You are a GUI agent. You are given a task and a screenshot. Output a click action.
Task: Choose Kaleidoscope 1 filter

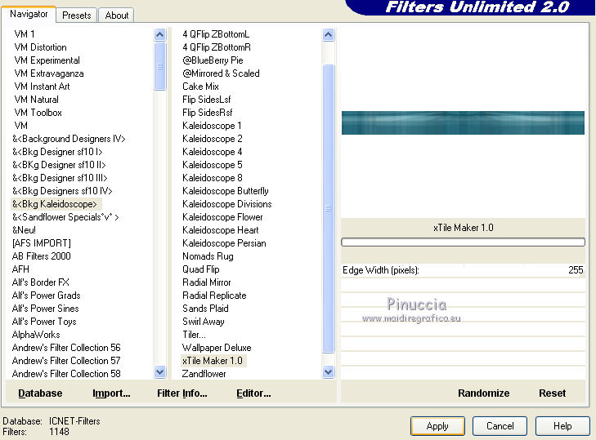pyautogui.click(x=212, y=125)
